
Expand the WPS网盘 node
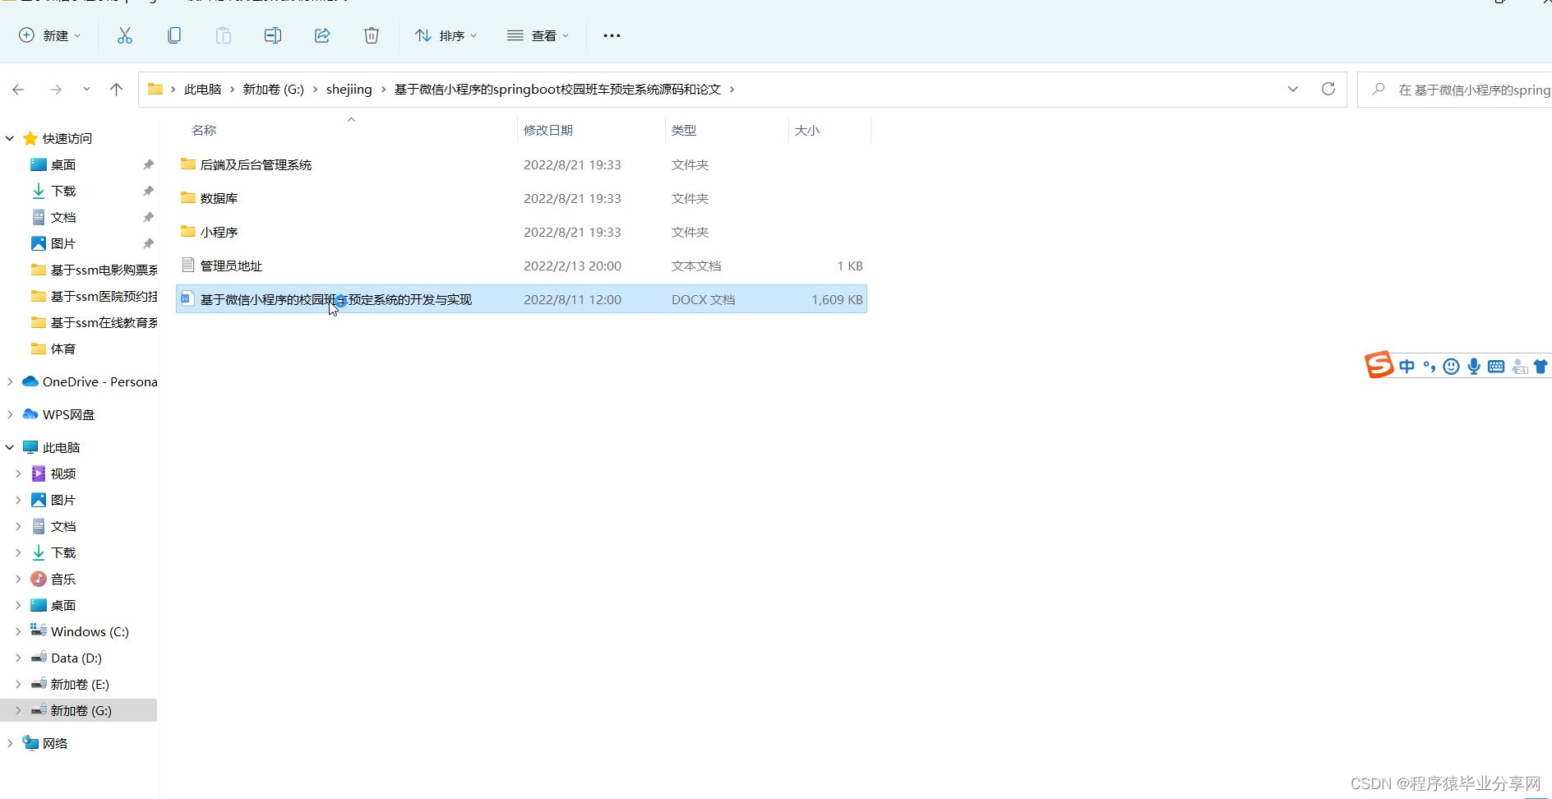(10, 414)
